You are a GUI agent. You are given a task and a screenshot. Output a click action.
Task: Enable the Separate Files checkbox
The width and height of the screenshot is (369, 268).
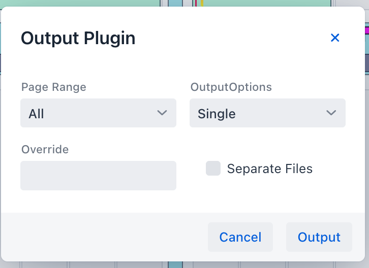[x=213, y=169]
